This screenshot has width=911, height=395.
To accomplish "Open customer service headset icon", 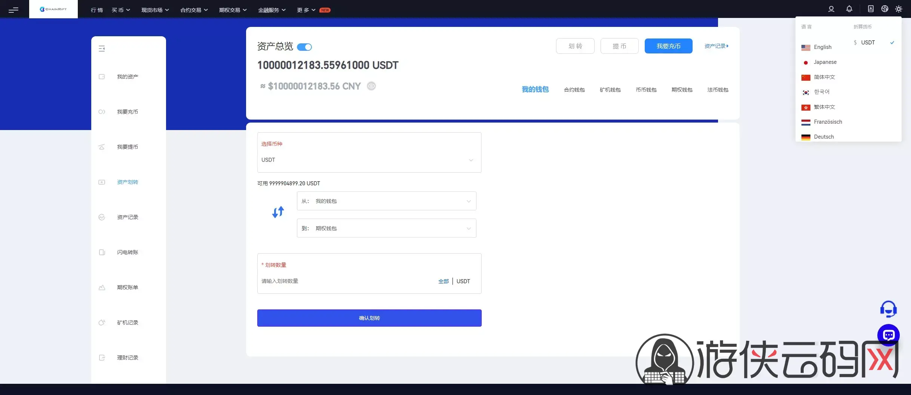I will tap(888, 309).
